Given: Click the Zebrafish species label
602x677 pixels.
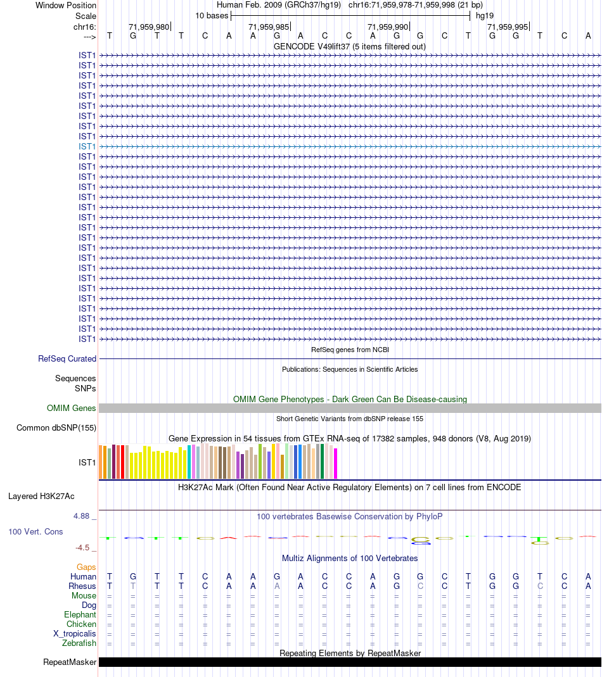Looking at the screenshot, I should [x=79, y=643].
